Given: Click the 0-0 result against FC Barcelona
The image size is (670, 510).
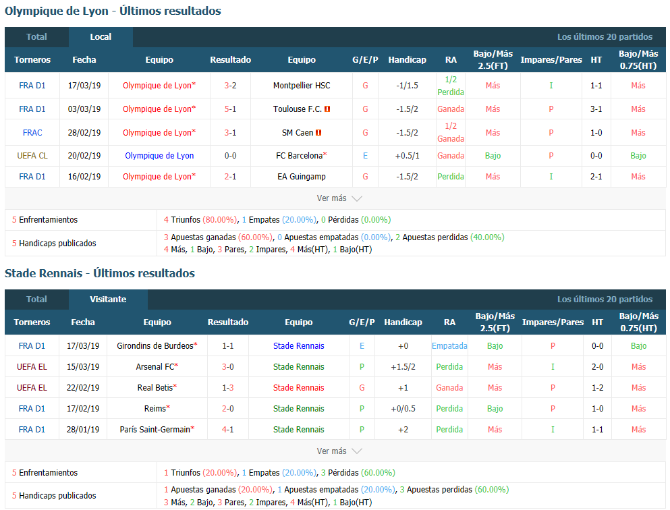Looking at the screenshot, I should (x=230, y=155).
